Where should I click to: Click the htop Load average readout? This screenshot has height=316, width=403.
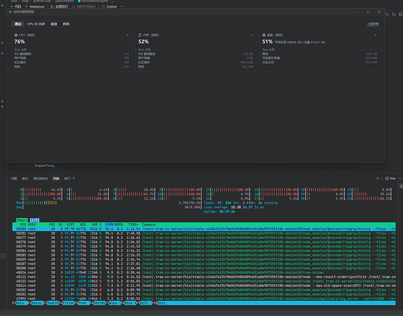[234, 207]
